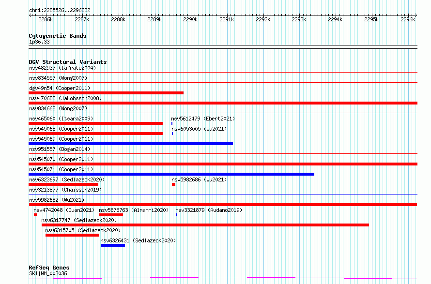Click the red bar under nsv6315705
The image size is (431, 284).
tap(72, 235)
